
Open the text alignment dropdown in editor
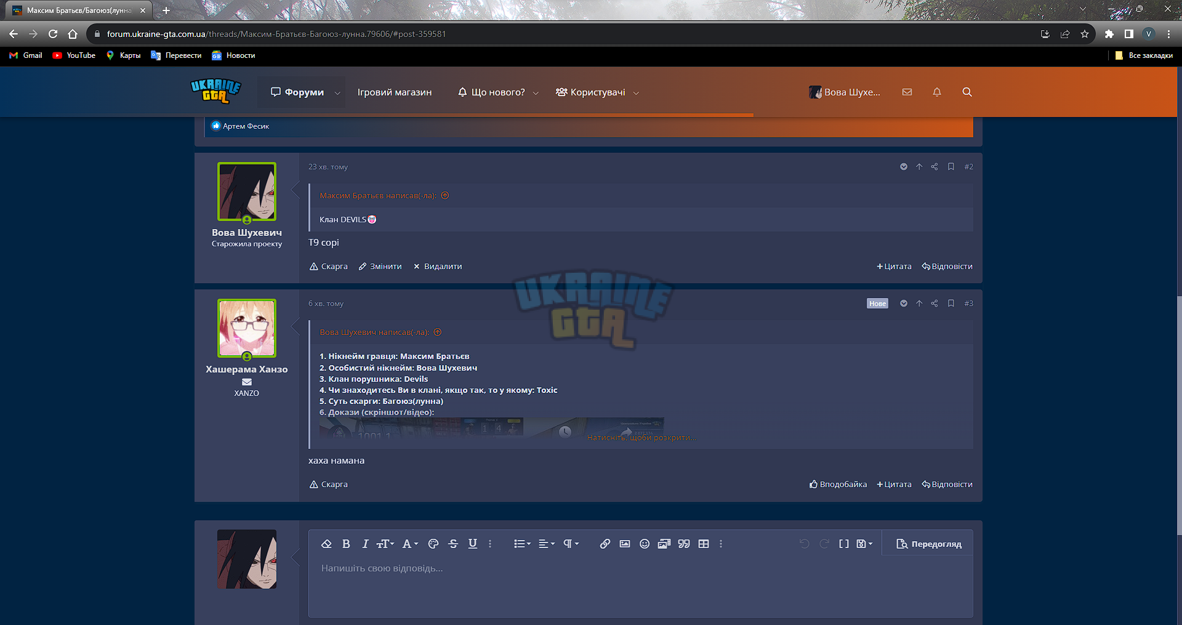tap(547, 544)
